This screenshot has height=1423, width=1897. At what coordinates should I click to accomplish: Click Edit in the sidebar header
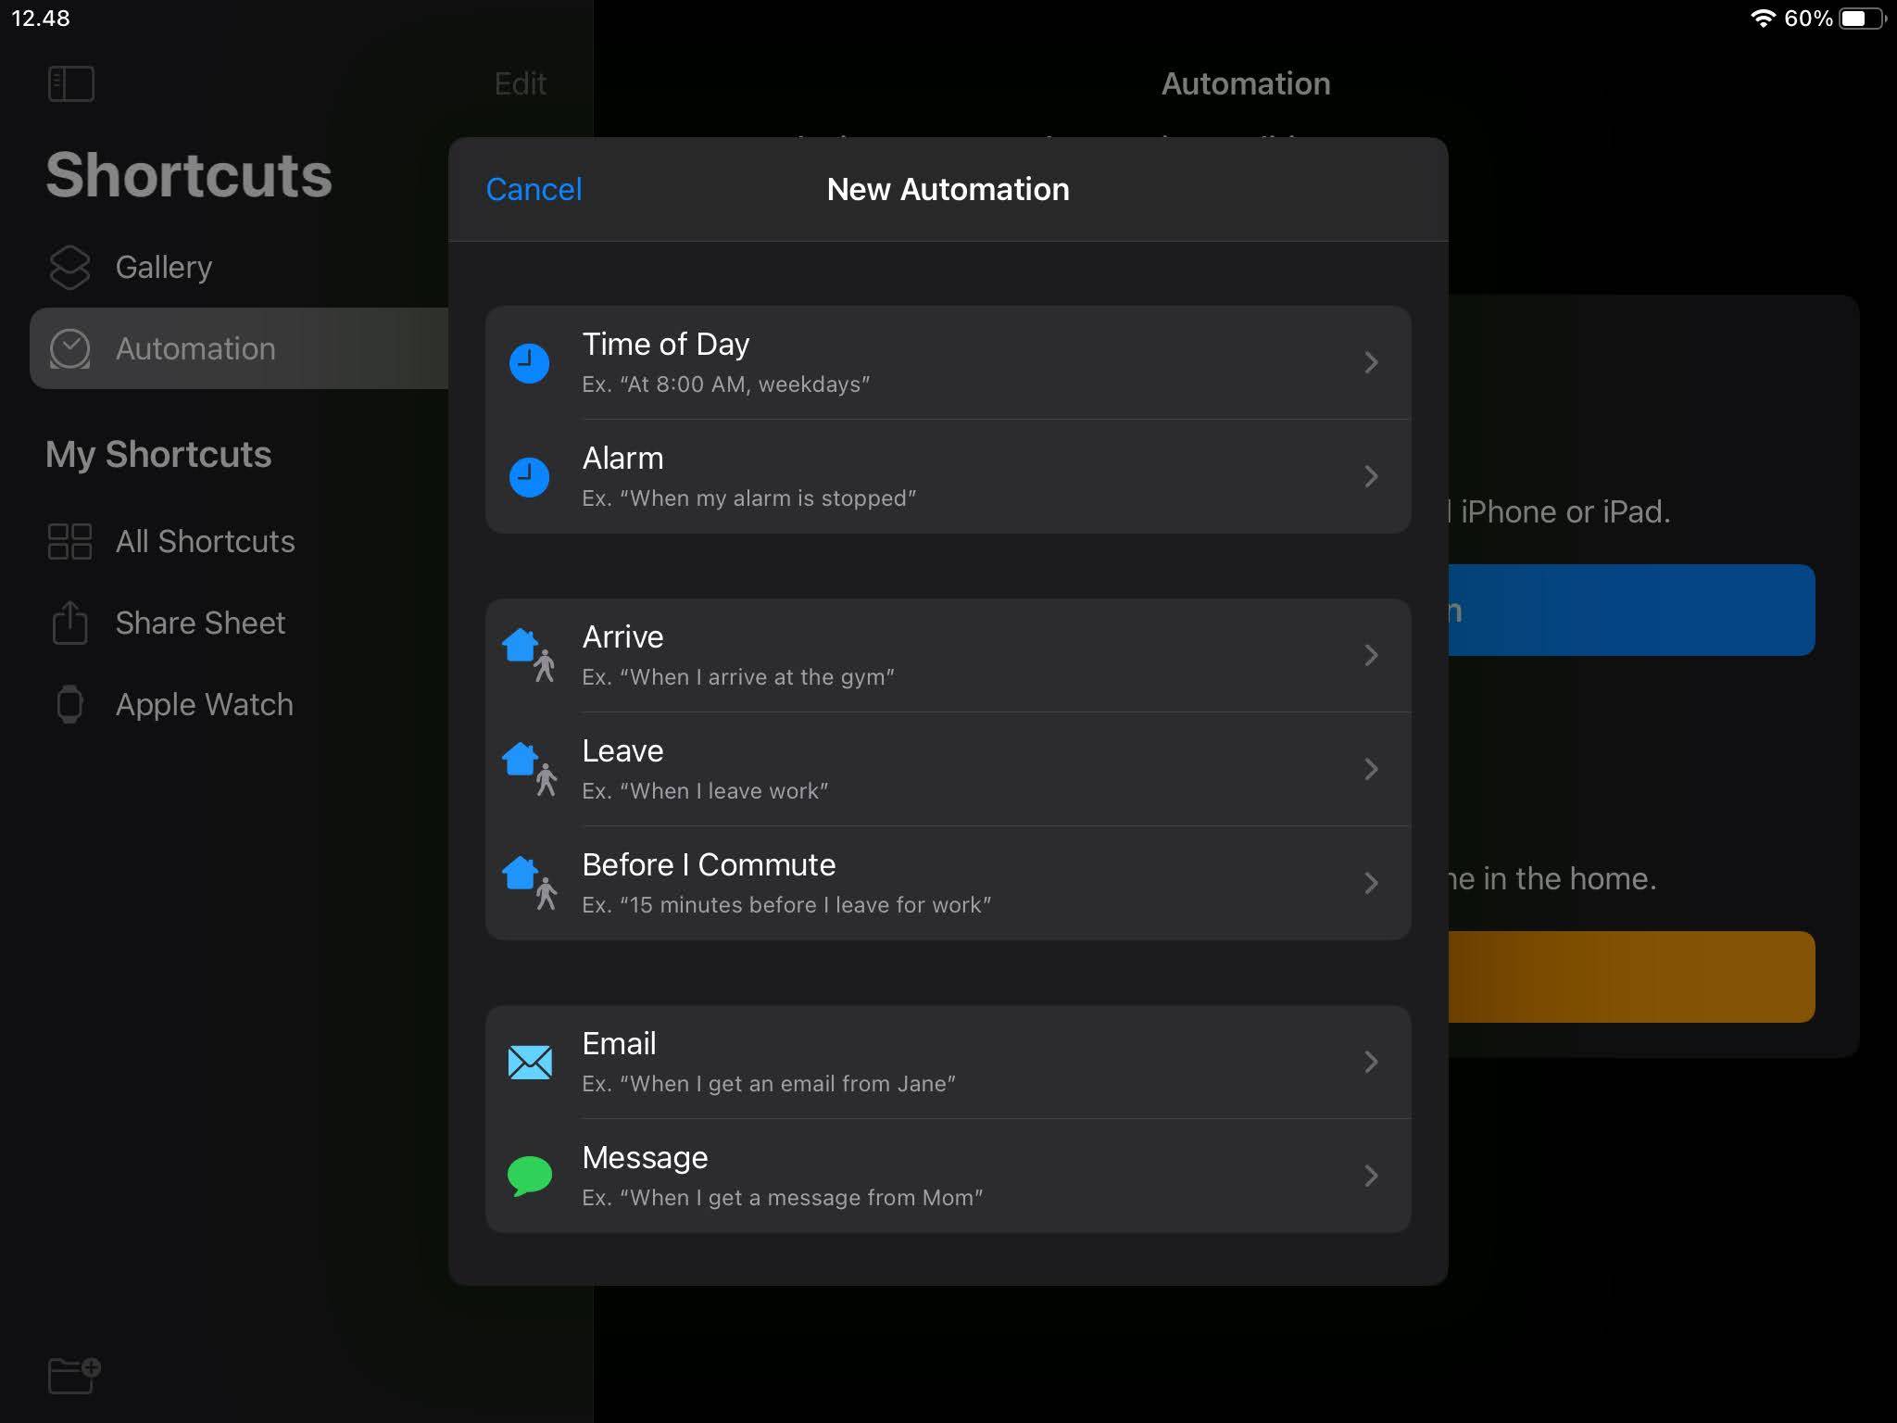(521, 83)
